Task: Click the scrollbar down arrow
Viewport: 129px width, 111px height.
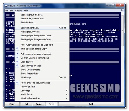Action: [123, 100]
